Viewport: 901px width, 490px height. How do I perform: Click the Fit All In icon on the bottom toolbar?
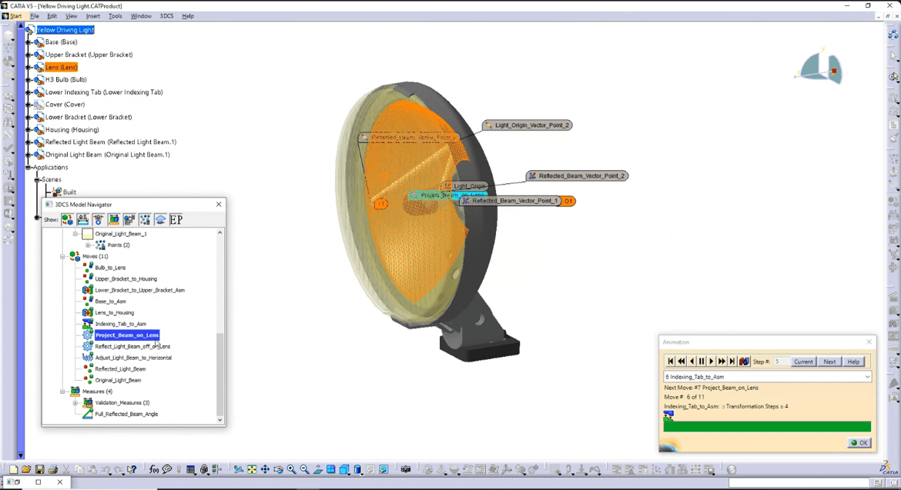pyautogui.click(x=252, y=468)
